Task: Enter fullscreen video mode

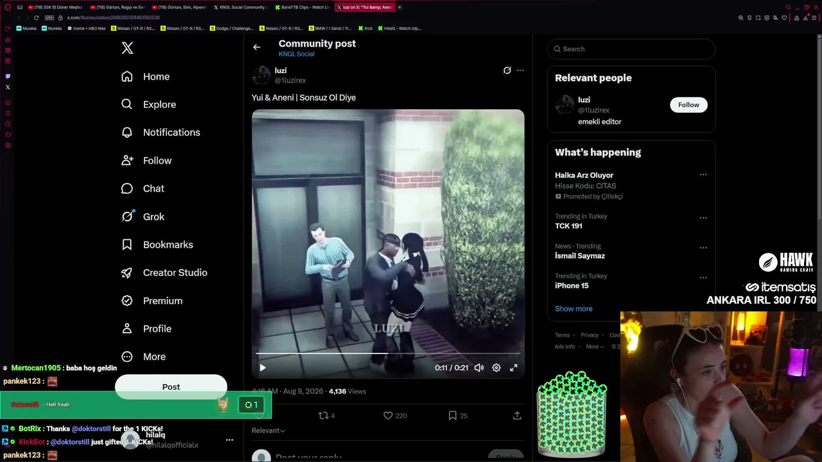Action: point(514,368)
